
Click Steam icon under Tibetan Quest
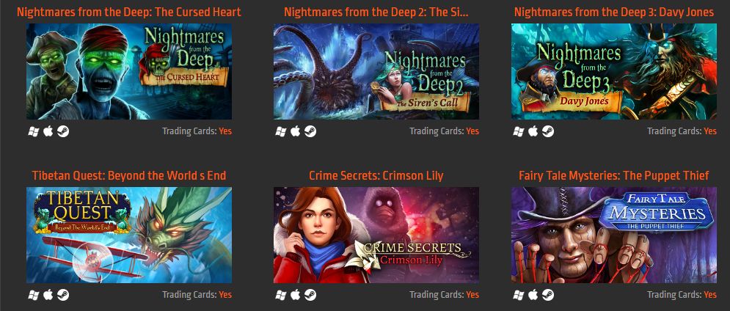point(63,295)
